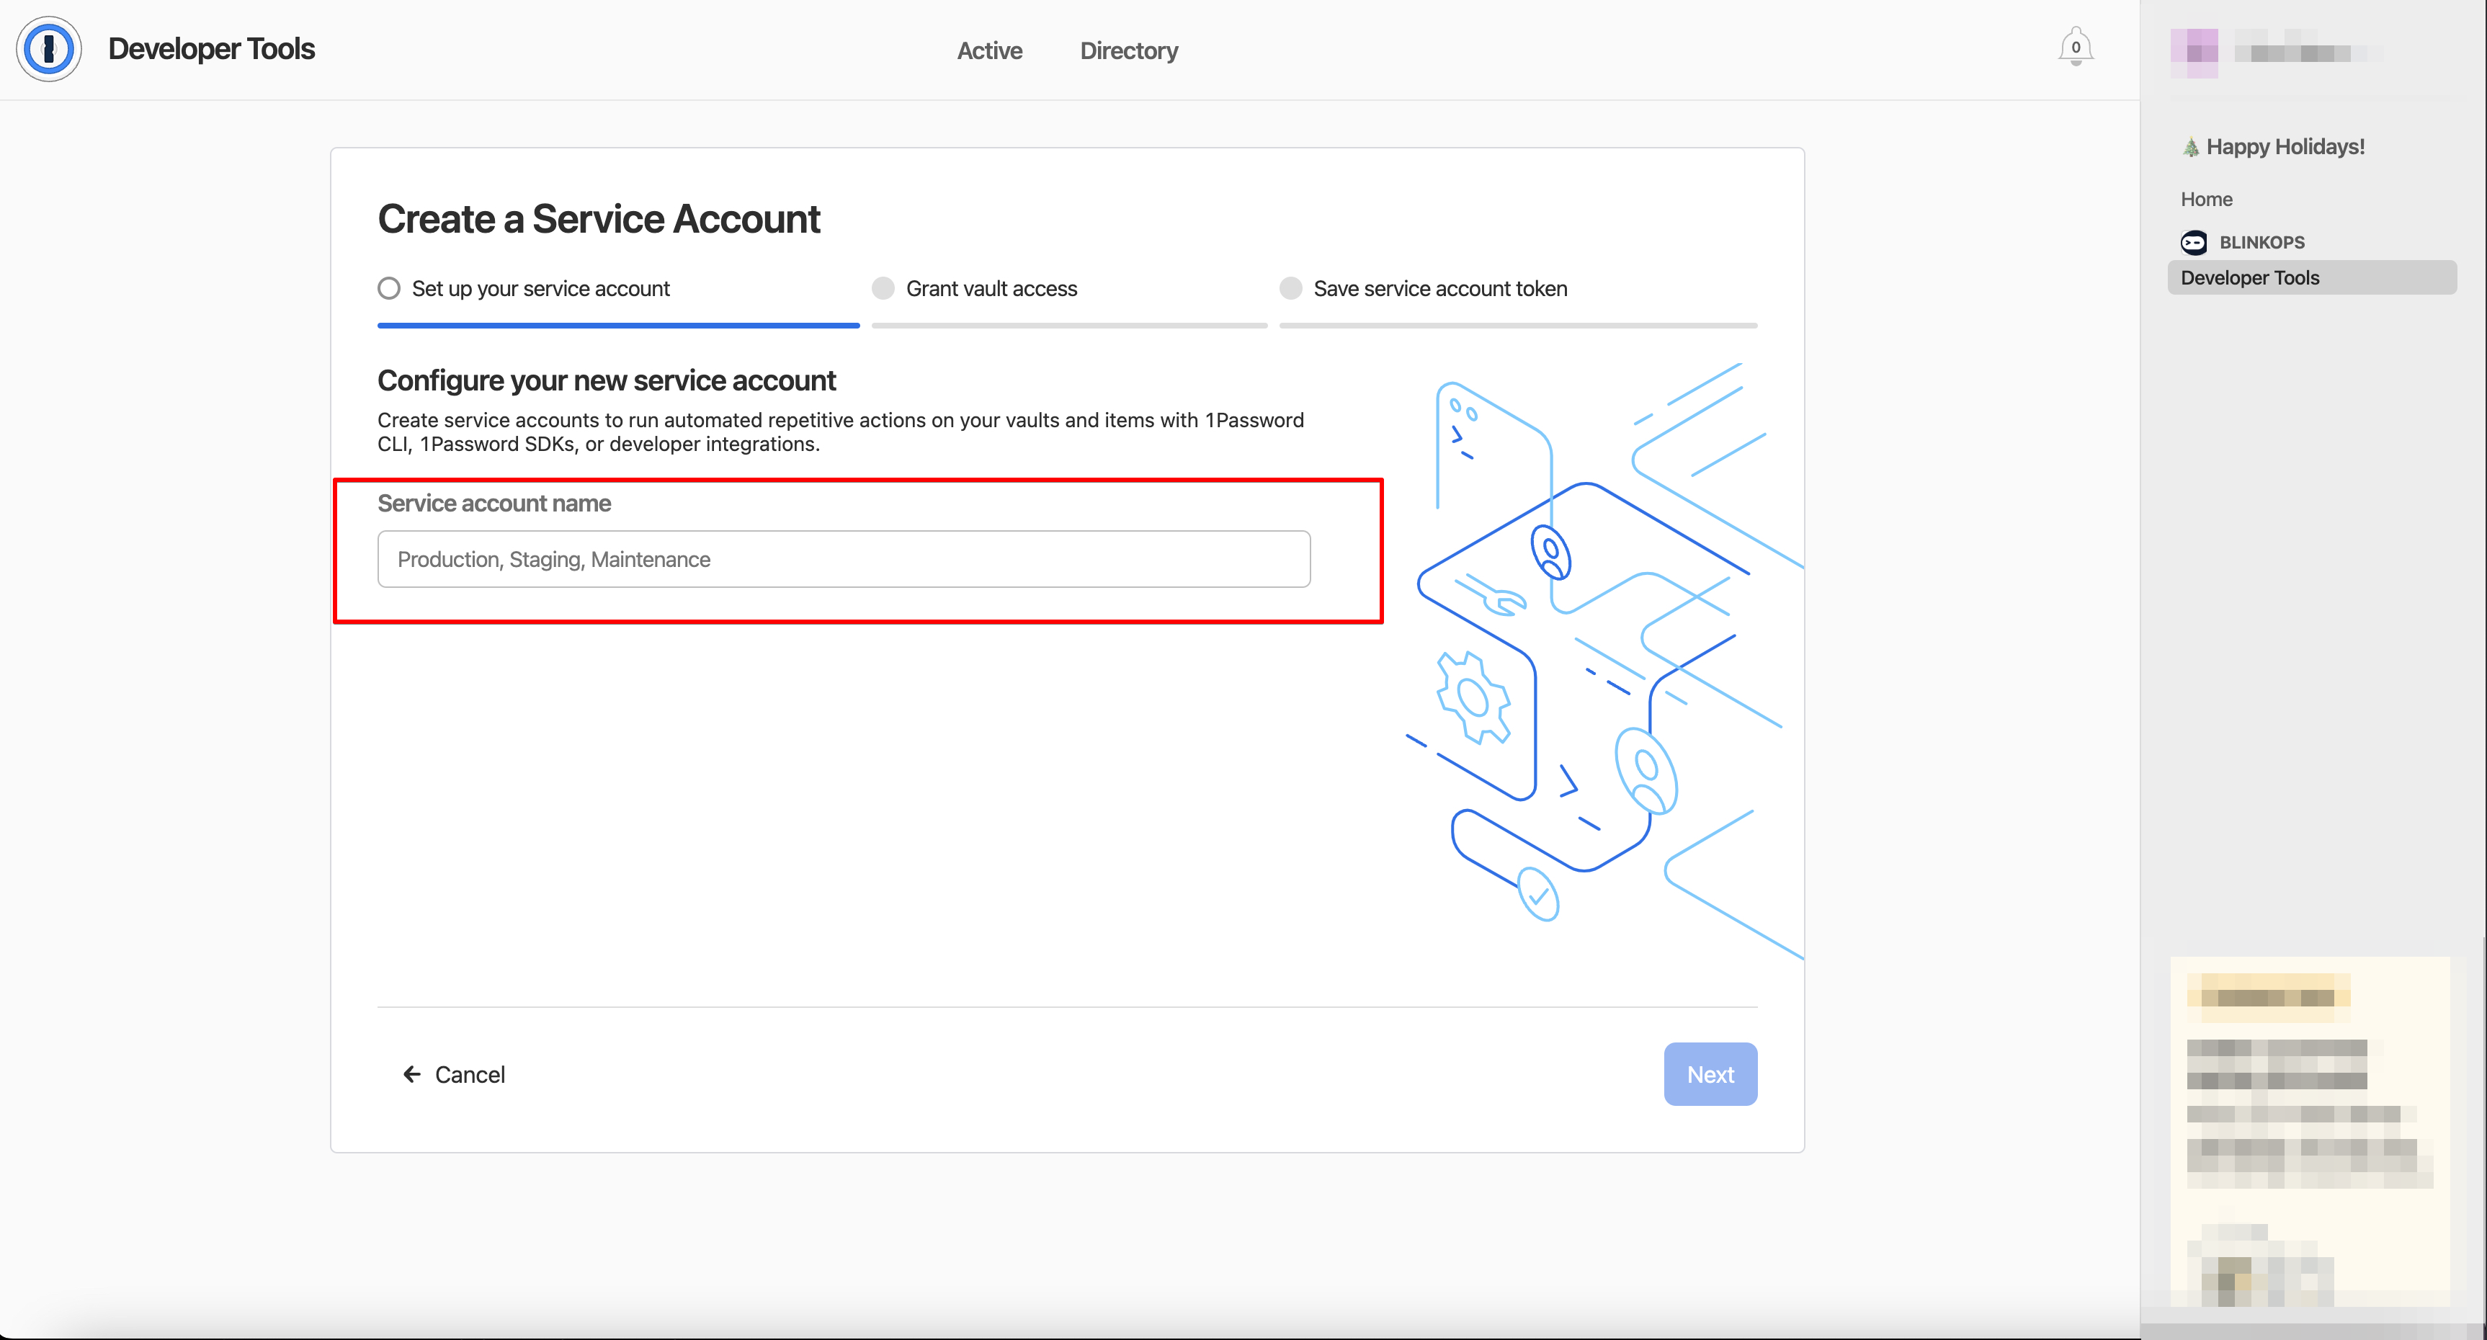The width and height of the screenshot is (2487, 1340).
Task: Click the back arrow beside Cancel
Action: 411,1073
